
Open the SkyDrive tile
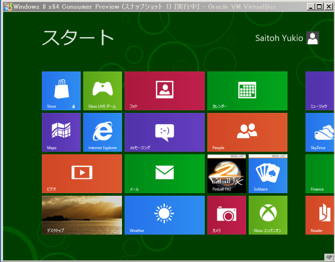click(319, 132)
